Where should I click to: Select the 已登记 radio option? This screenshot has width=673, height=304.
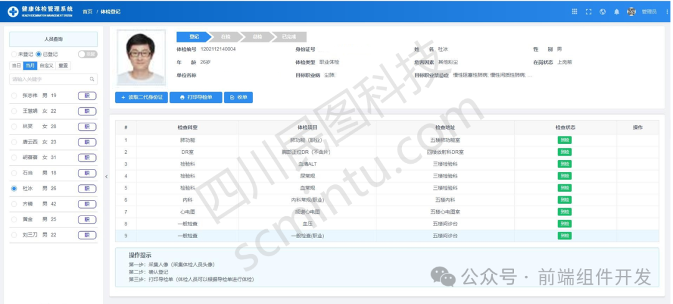pos(39,54)
